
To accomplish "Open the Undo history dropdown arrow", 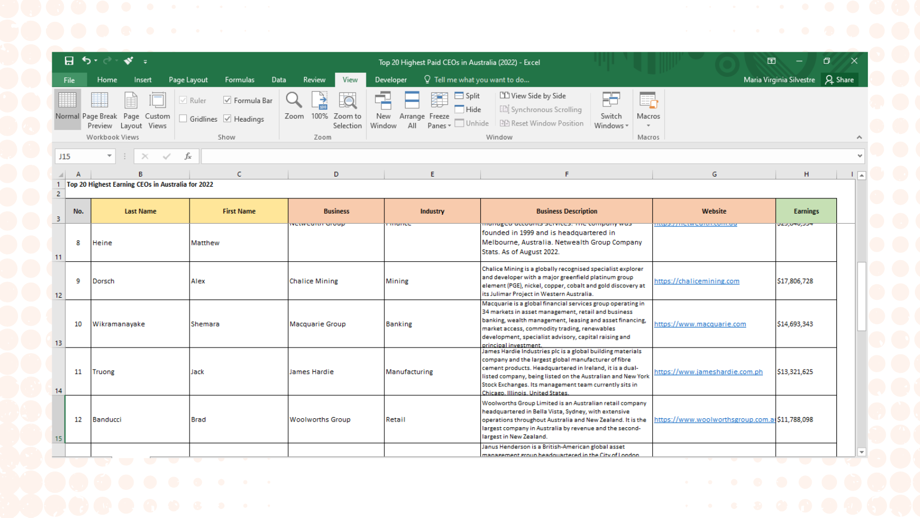I will coord(96,61).
